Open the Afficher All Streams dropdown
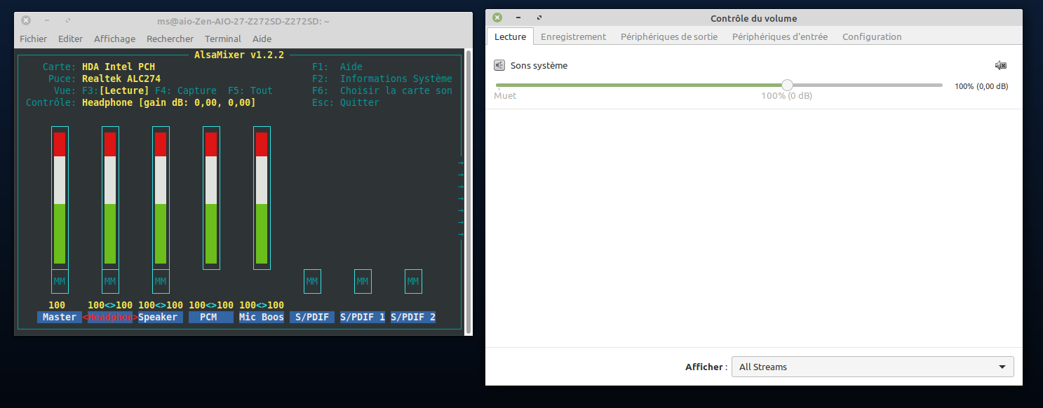 click(872, 367)
